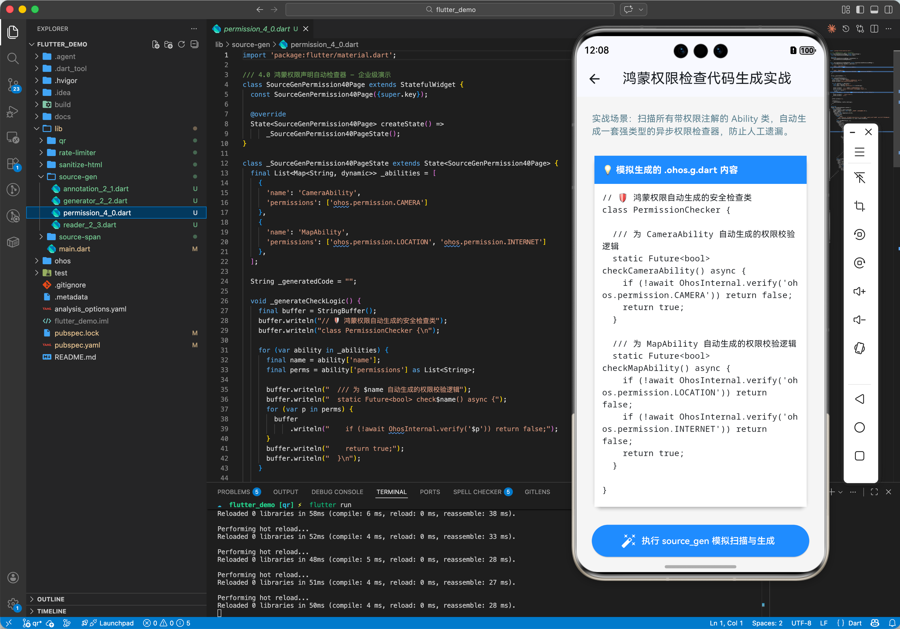Open the Search view in activity bar
The height and width of the screenshot is (629, 900).
tap(13, 58)
